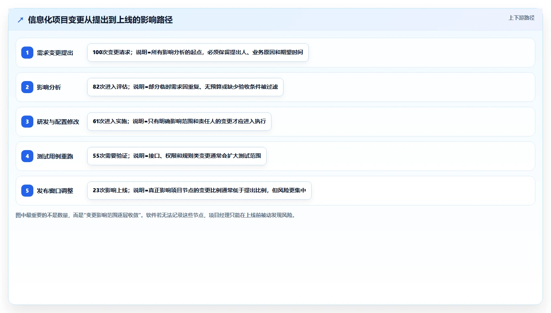Select step number 3 badge
551x313 pixels.
(x=27, y=122)
